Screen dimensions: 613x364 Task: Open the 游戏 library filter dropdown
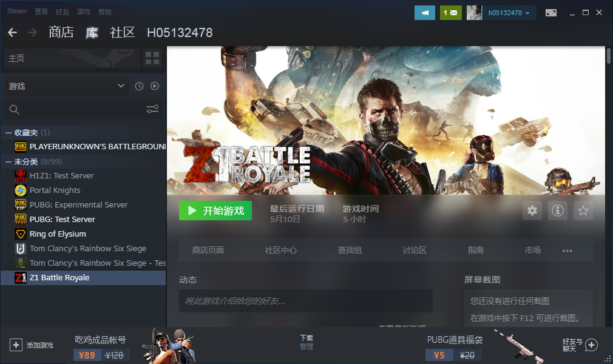tap(67, 86)
